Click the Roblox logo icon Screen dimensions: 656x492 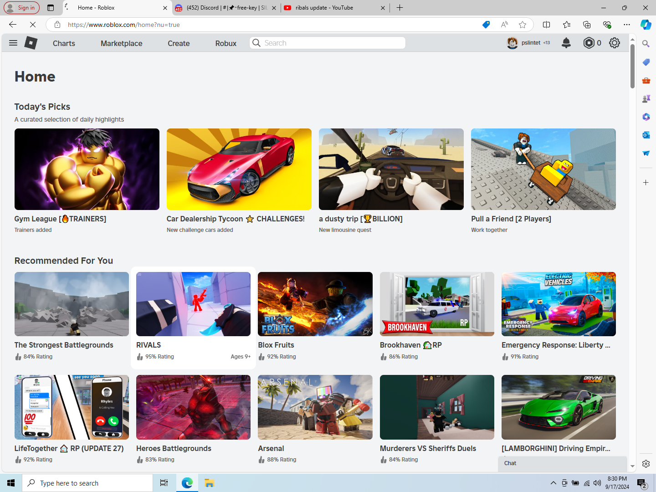coord(31,43)
